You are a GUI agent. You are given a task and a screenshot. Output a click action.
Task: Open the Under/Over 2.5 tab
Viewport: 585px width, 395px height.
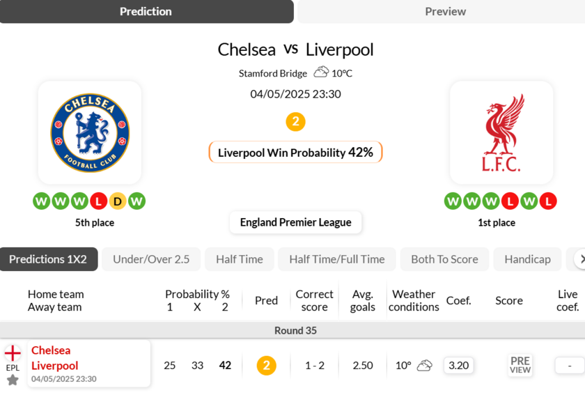(x=151, y=259)
